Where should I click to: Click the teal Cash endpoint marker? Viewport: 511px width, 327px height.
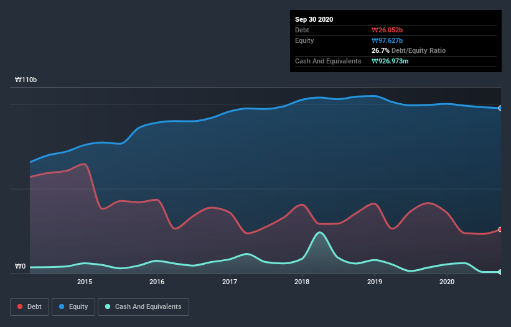(x=500, y=272)
